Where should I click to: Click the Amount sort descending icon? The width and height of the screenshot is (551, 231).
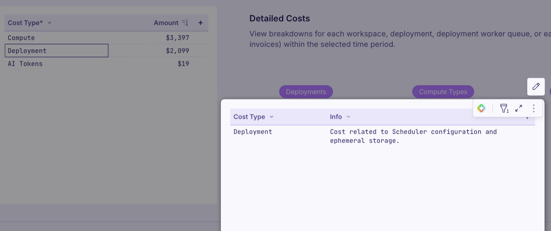tap(185, 23)
